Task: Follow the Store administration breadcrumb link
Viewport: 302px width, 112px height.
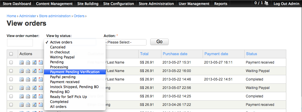Action: point(55,16)
